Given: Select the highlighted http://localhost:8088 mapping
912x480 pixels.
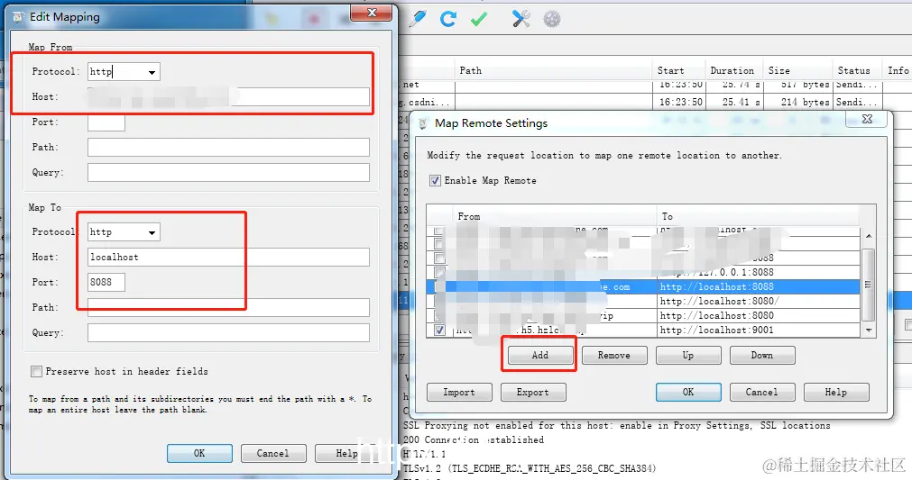Looking at the screenshot, I should tap(643, 286).
